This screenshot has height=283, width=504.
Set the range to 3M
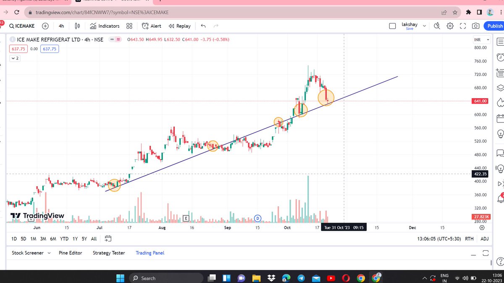(x=43, y=239)
